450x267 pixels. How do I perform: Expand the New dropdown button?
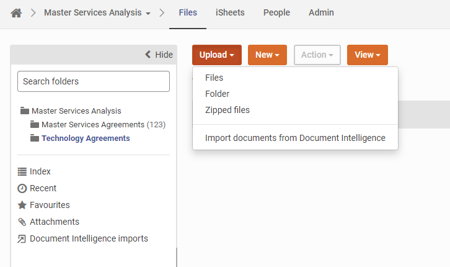[x=267, y=55]
